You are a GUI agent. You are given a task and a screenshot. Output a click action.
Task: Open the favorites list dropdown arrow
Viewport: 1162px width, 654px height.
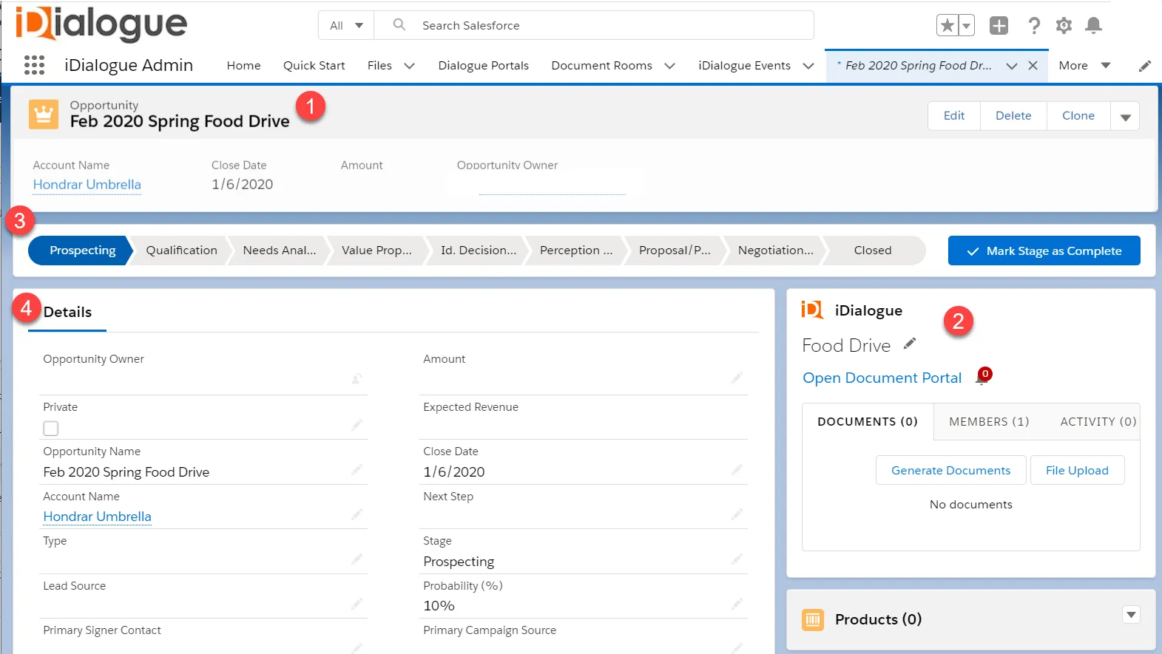click(966, 25)
